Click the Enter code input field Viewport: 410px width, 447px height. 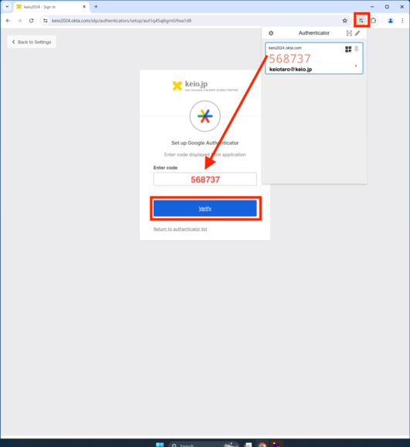coord(205,179)
